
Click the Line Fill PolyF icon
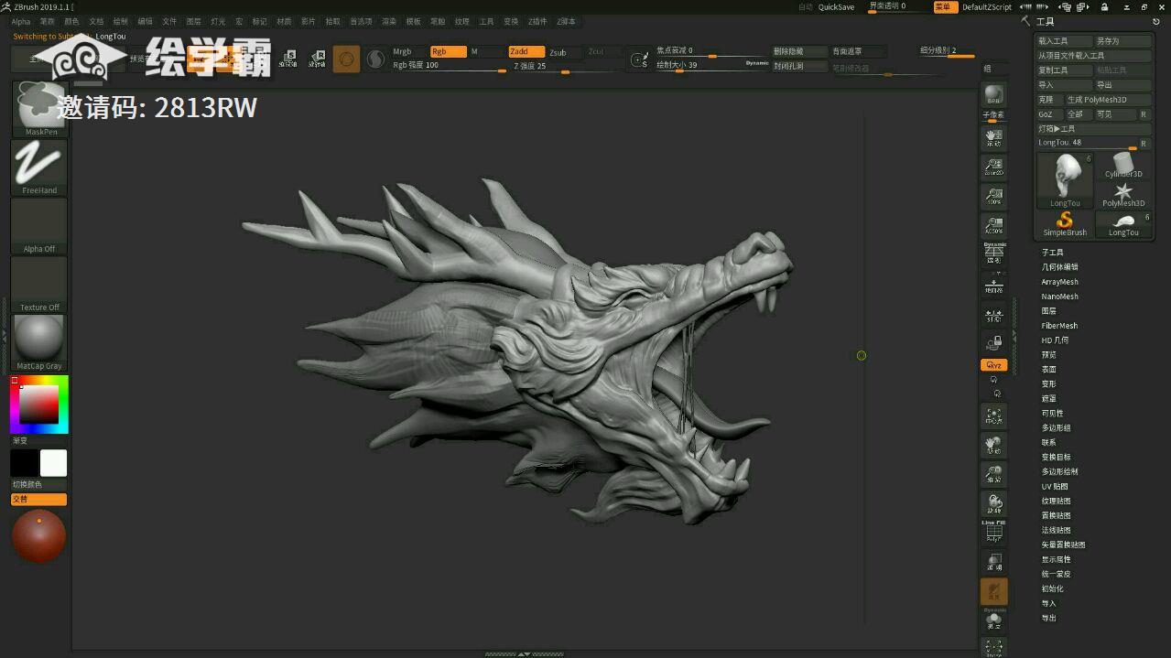click(x=993, y=532)
